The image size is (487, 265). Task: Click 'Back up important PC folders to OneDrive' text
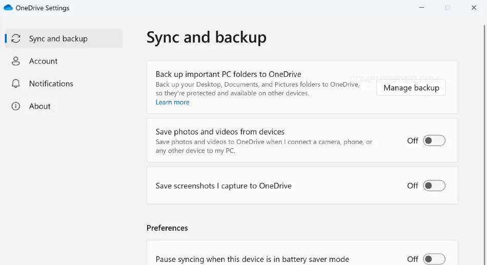(x=228, y=74)
